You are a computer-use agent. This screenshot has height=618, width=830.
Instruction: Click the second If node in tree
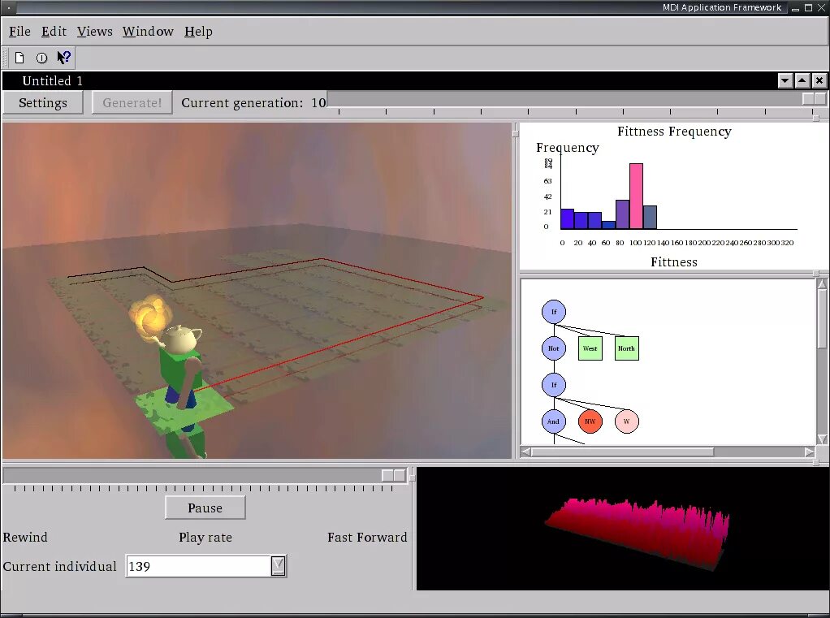554,385
